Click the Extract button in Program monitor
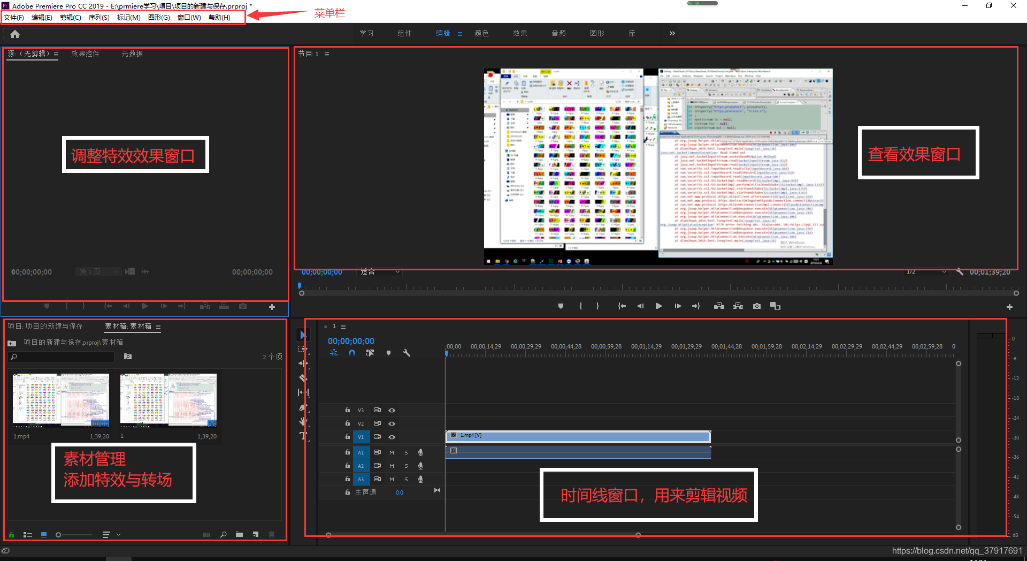The width and height of the screenshot is (1027, 561). (x=738, y=306)
